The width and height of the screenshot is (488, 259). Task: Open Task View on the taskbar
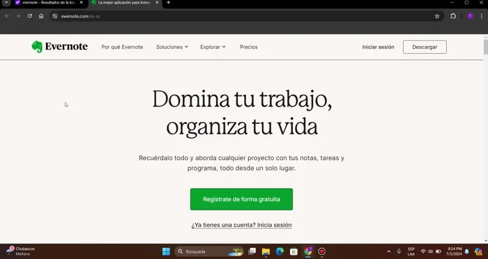[x=252, y=251]
